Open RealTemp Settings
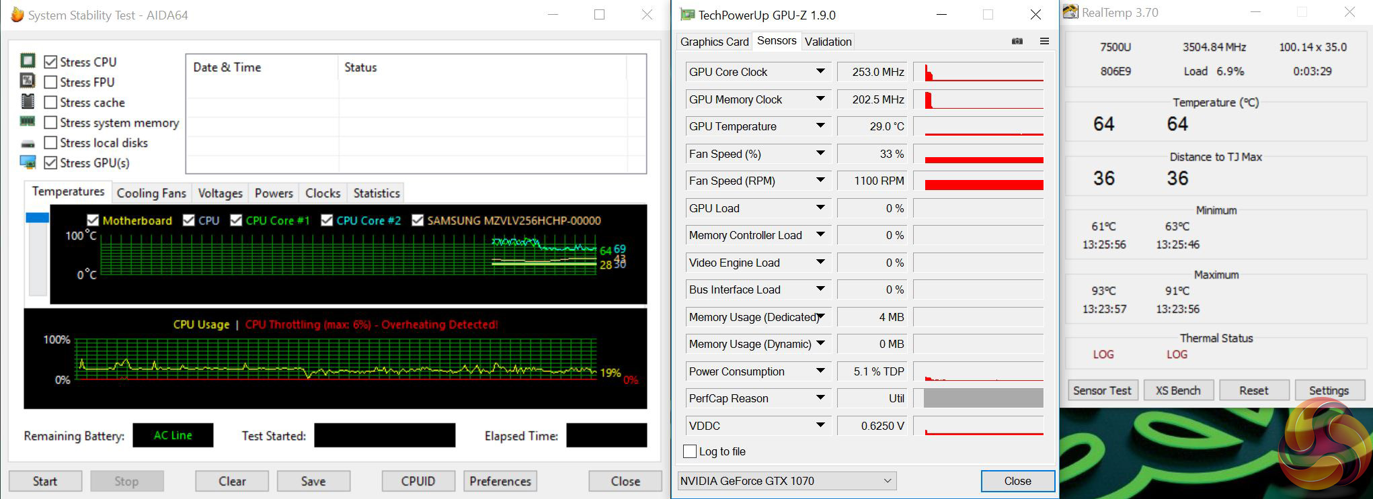The height and width of the screenshot is (499, 1373). point(1329,390)
